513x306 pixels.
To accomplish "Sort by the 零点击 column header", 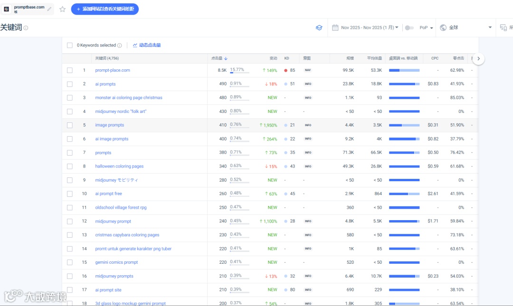I will 458,58.
